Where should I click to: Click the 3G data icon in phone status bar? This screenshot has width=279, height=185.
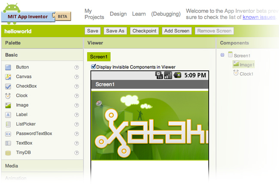[159, 75]
